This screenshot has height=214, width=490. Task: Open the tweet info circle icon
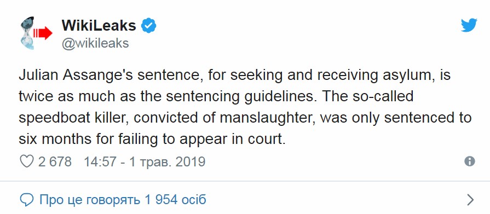(470, 161)
